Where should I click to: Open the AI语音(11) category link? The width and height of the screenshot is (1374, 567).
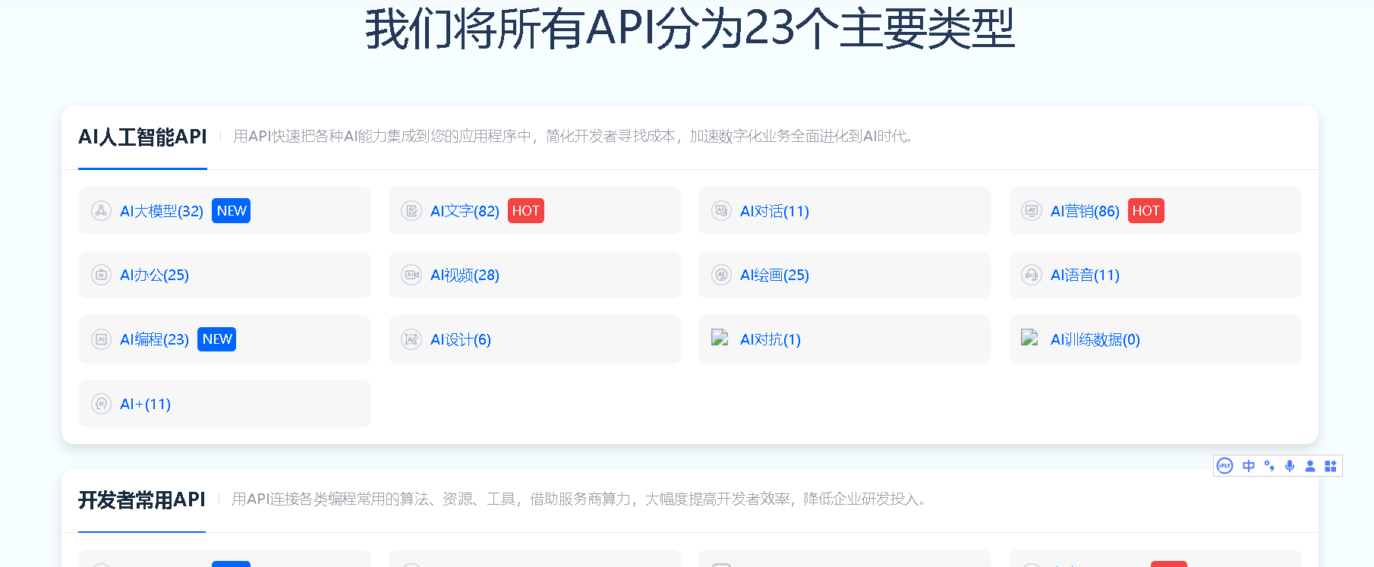[1085, 275]
